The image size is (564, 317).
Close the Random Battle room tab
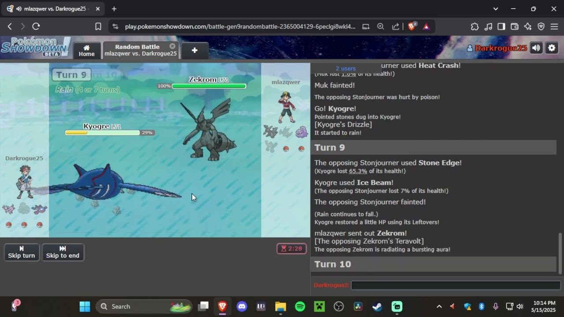(x=172, y=46)
